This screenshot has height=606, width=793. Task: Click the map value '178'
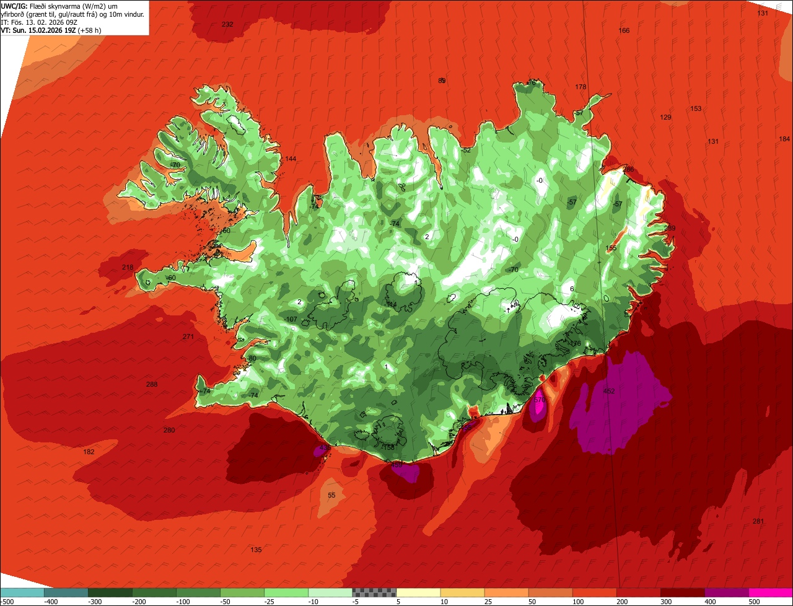(x=581, y=87)
